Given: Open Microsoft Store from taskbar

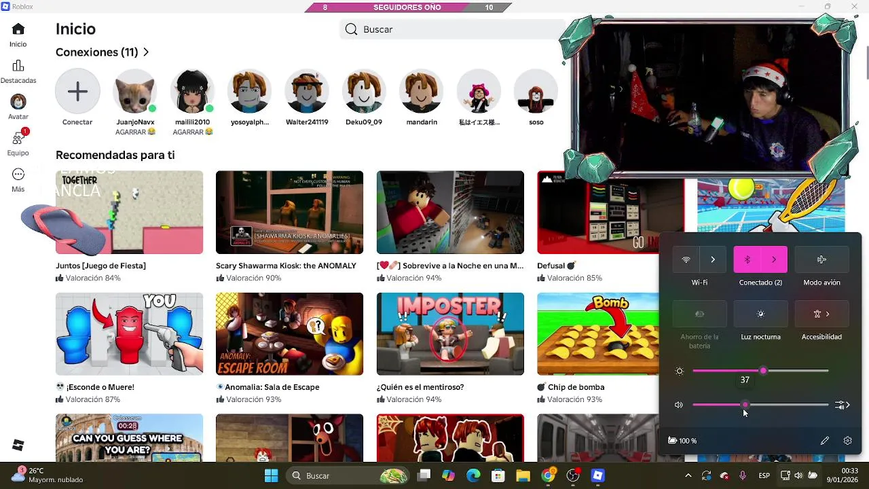Looking at the screenshot, I should [x=498, y=475].
